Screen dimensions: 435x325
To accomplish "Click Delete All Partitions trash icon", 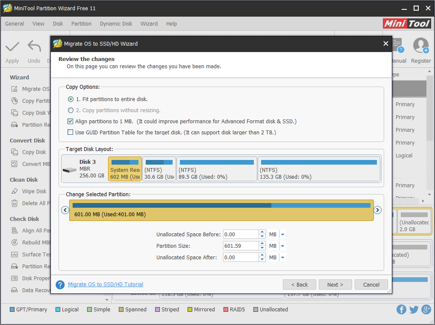I will 15,203.
